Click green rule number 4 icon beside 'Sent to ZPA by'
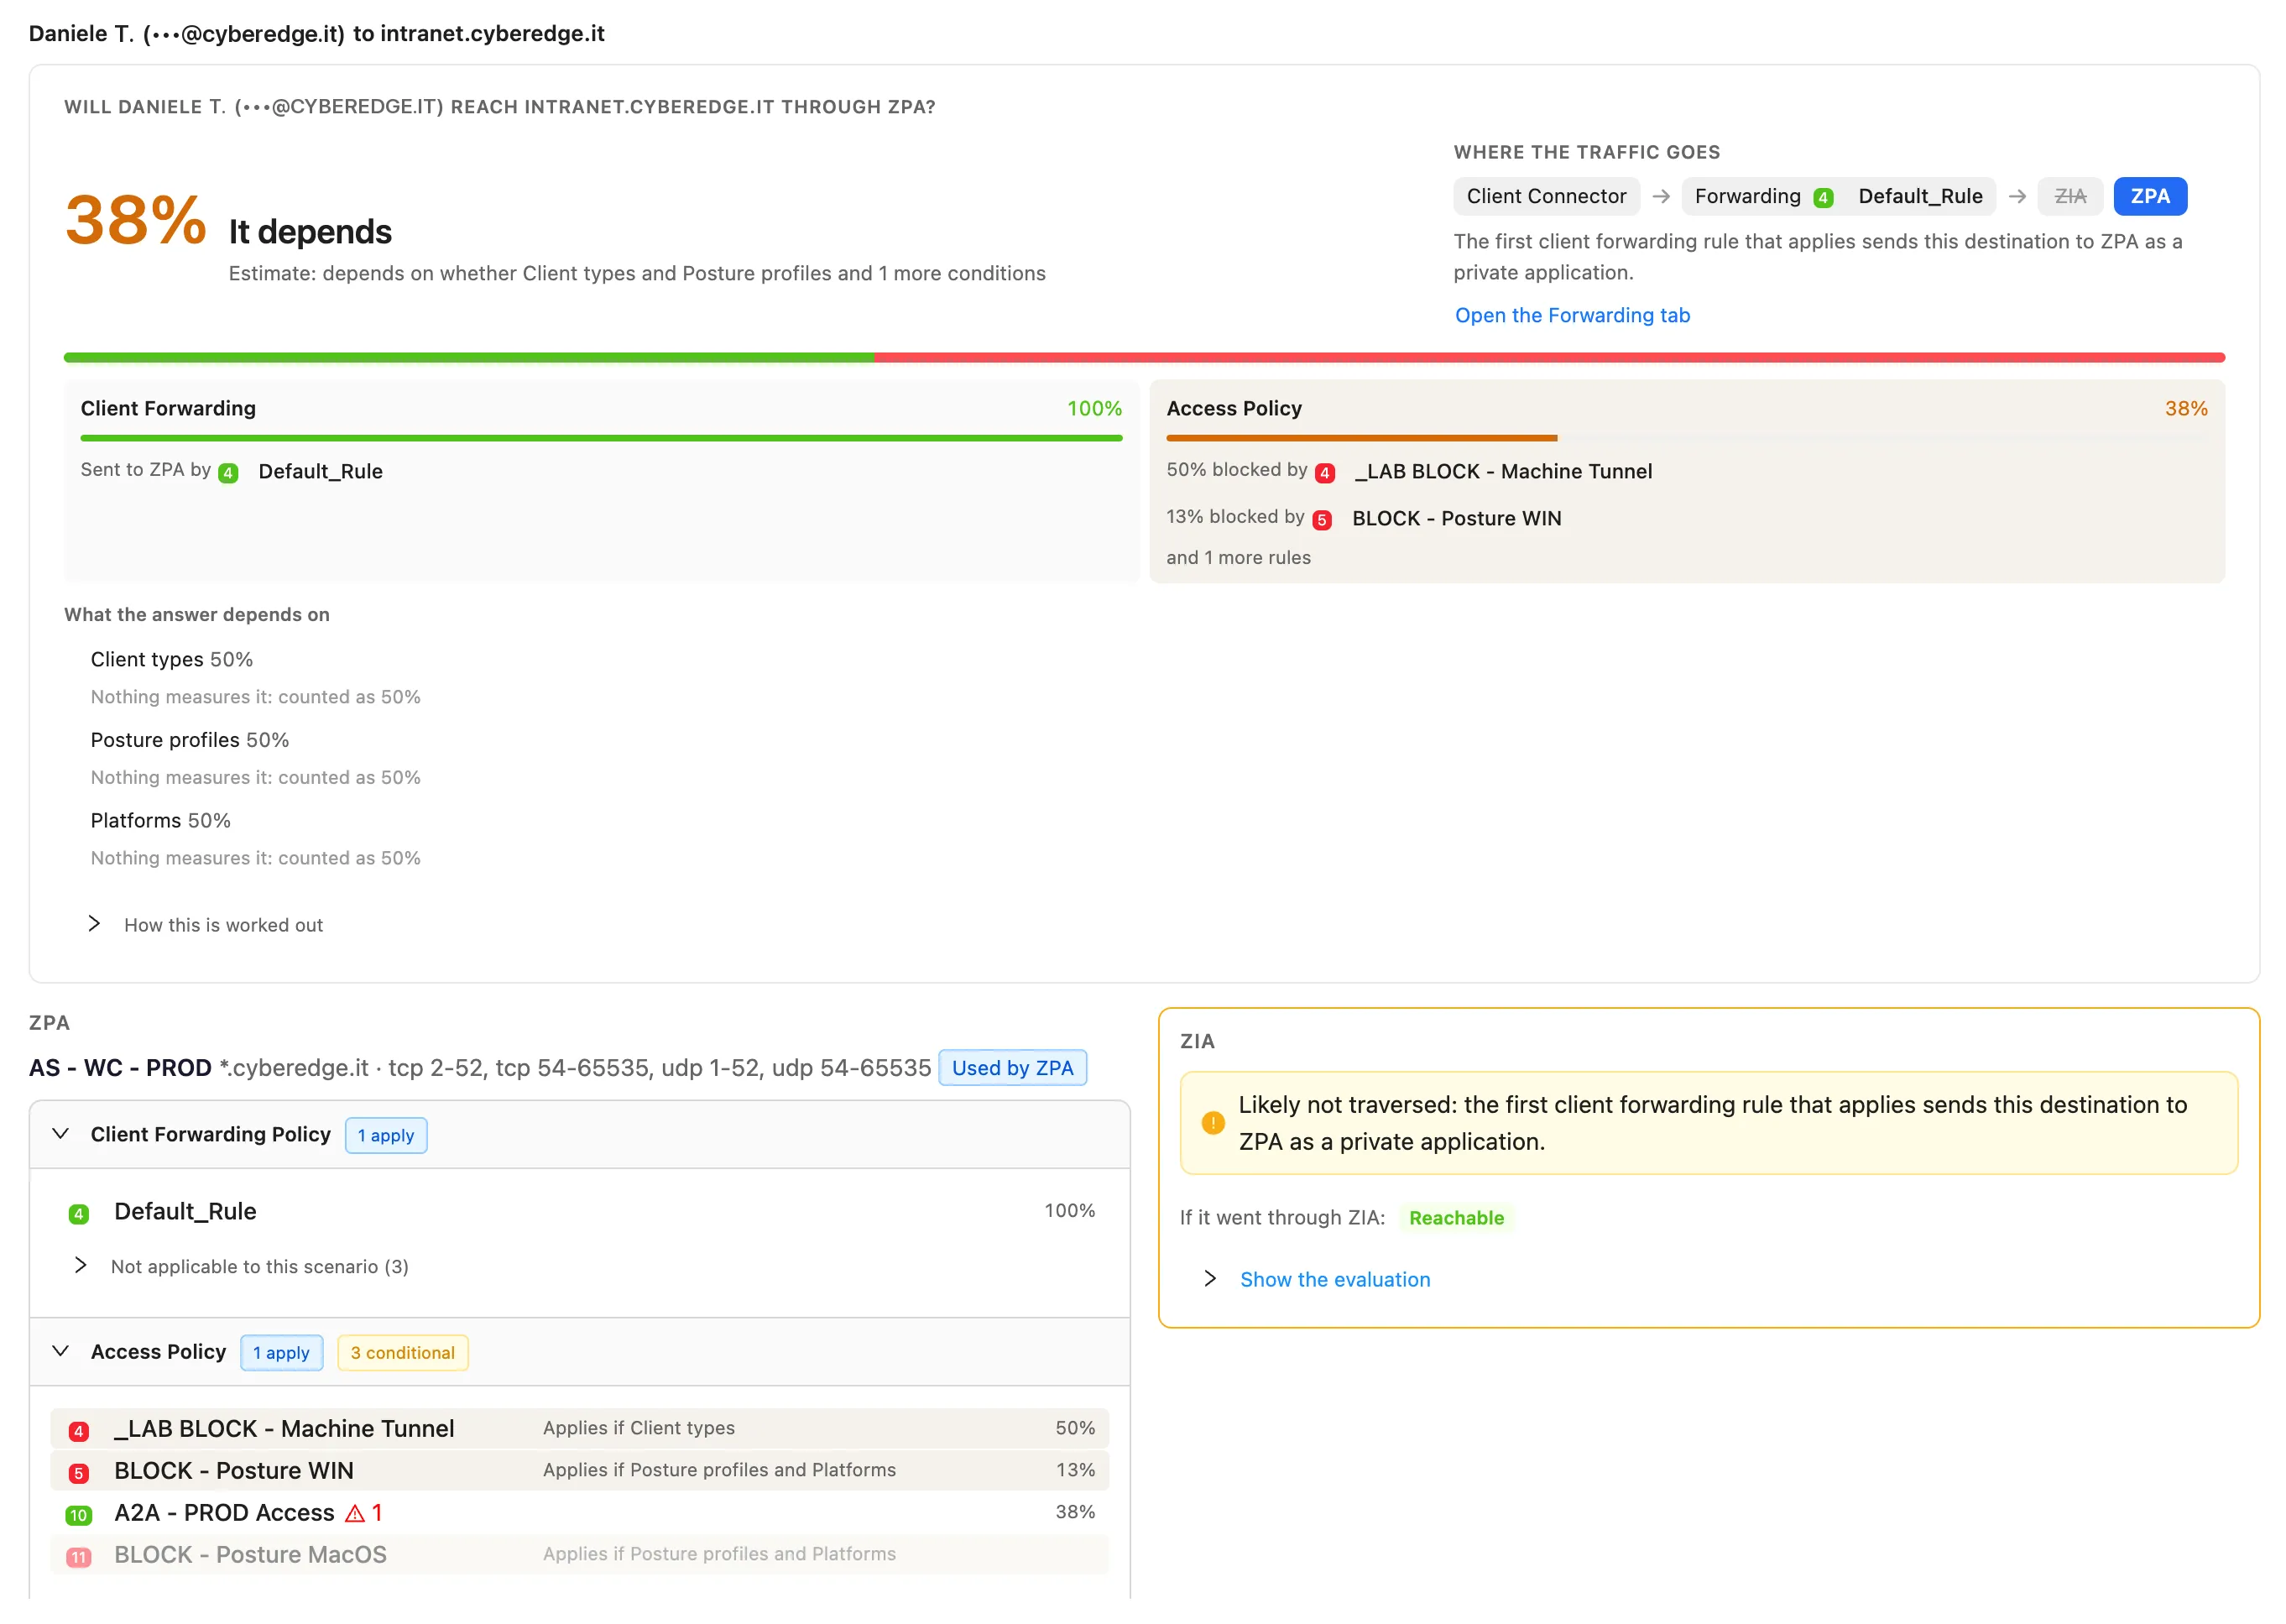 pos(228,473)
